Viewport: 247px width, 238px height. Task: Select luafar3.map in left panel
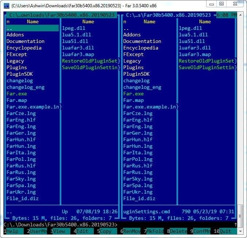pyautogui.click(x=78, y=55)
